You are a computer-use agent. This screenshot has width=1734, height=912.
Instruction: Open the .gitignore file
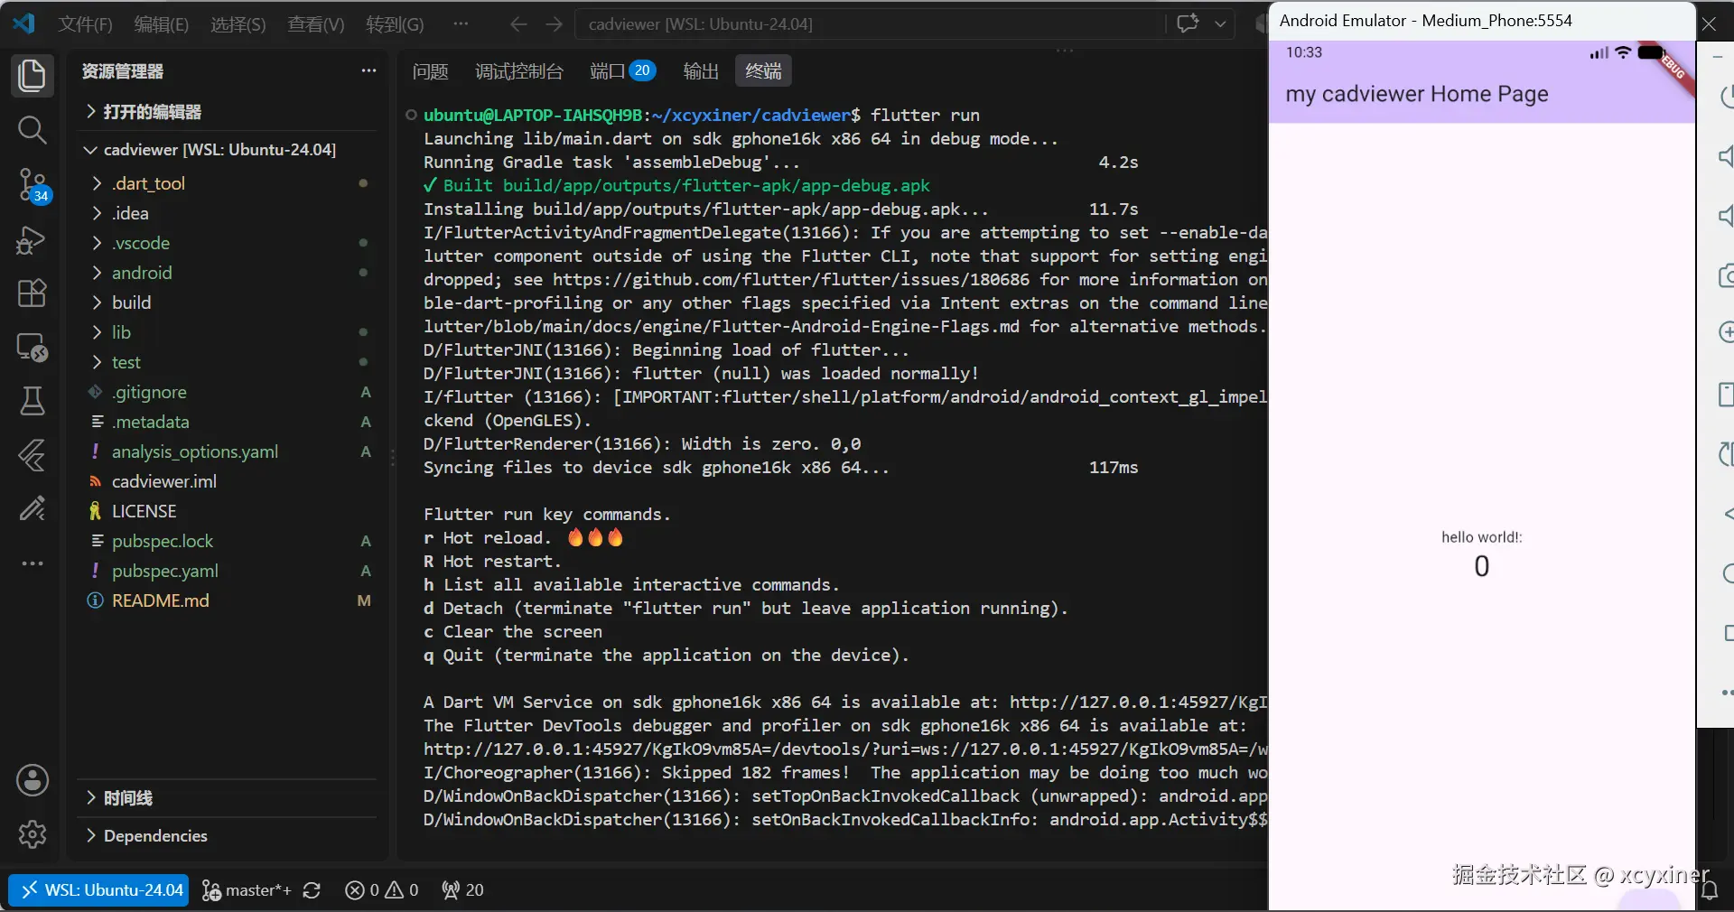pyautogui.click(x=228, y=392)
